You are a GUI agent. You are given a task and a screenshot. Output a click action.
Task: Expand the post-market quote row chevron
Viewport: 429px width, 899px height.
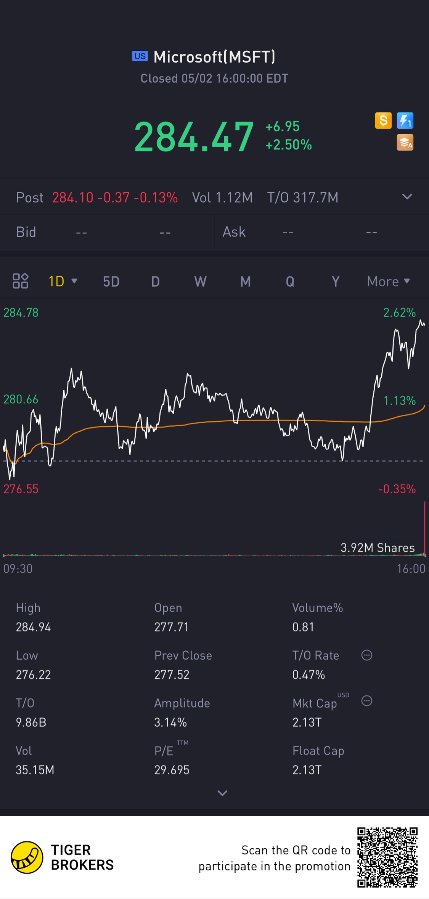[407, 197]
